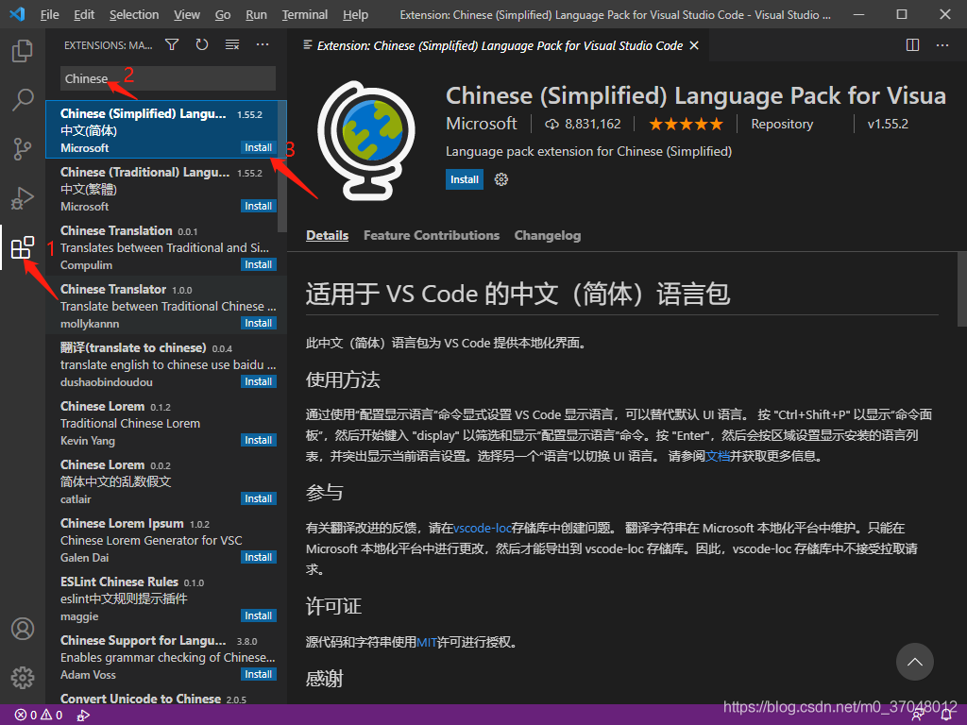Screen dimensions: 967x725
Task: Install the translate to chinese extension by dushaobindoudou
Action: [258, 381]
